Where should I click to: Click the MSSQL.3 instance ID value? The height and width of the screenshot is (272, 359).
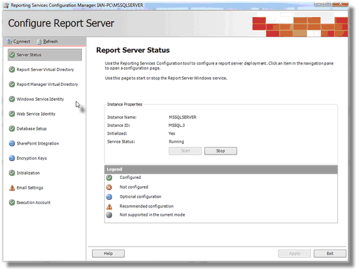tap(176, 126)
